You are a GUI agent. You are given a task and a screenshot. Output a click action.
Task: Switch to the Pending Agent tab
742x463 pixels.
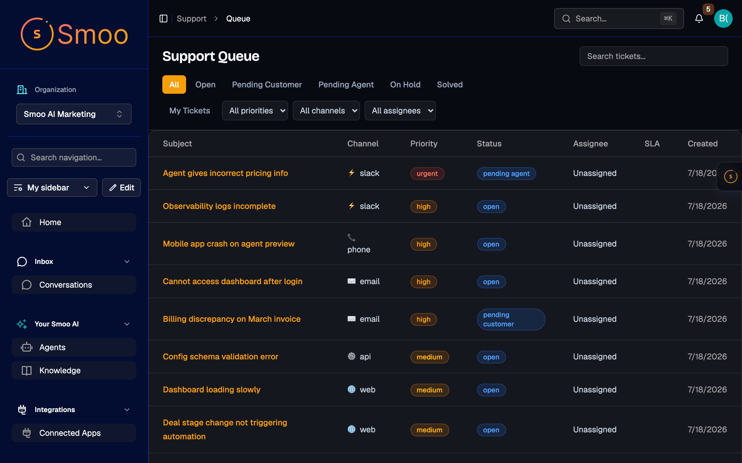point(346,84)
